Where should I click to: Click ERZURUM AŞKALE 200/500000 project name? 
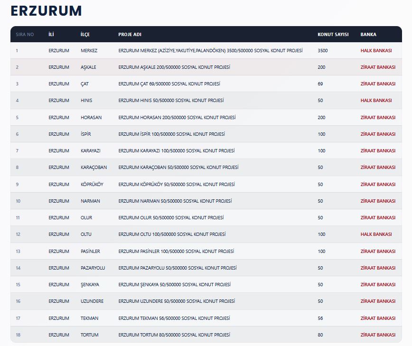pos(174,67)
